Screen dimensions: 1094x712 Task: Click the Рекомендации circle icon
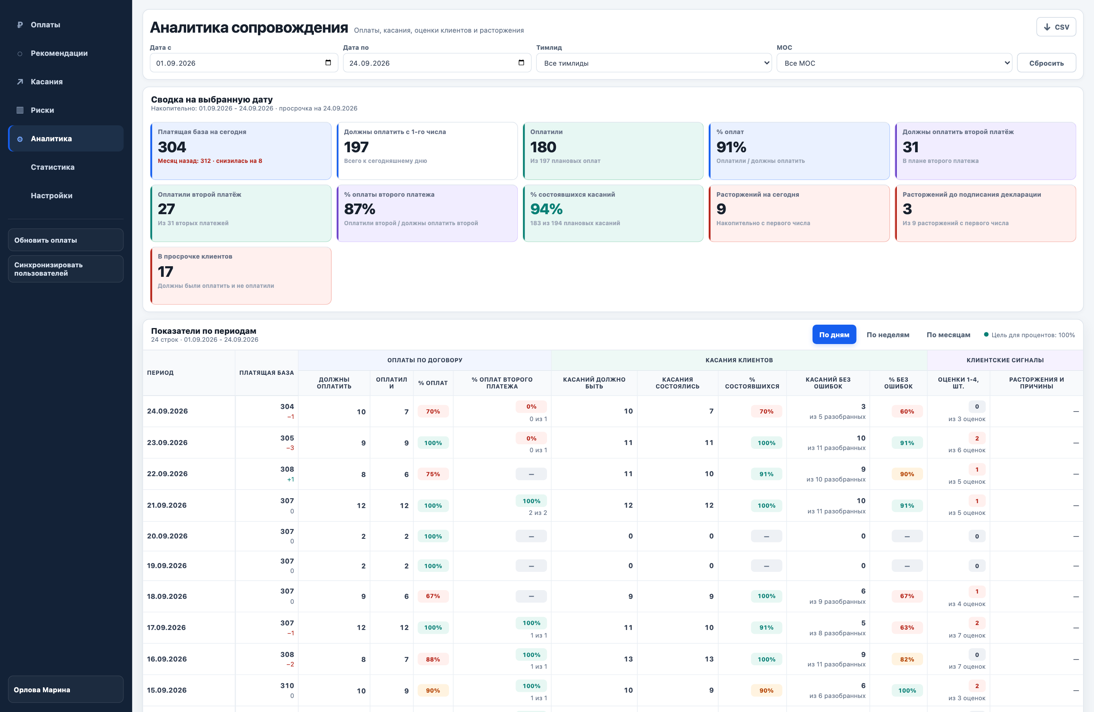point(20,53)
